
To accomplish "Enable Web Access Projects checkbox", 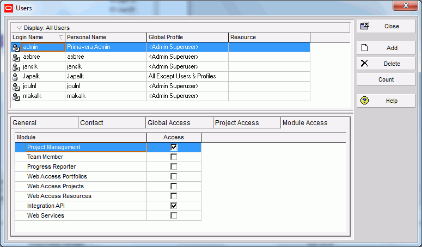I will point(174,186).
